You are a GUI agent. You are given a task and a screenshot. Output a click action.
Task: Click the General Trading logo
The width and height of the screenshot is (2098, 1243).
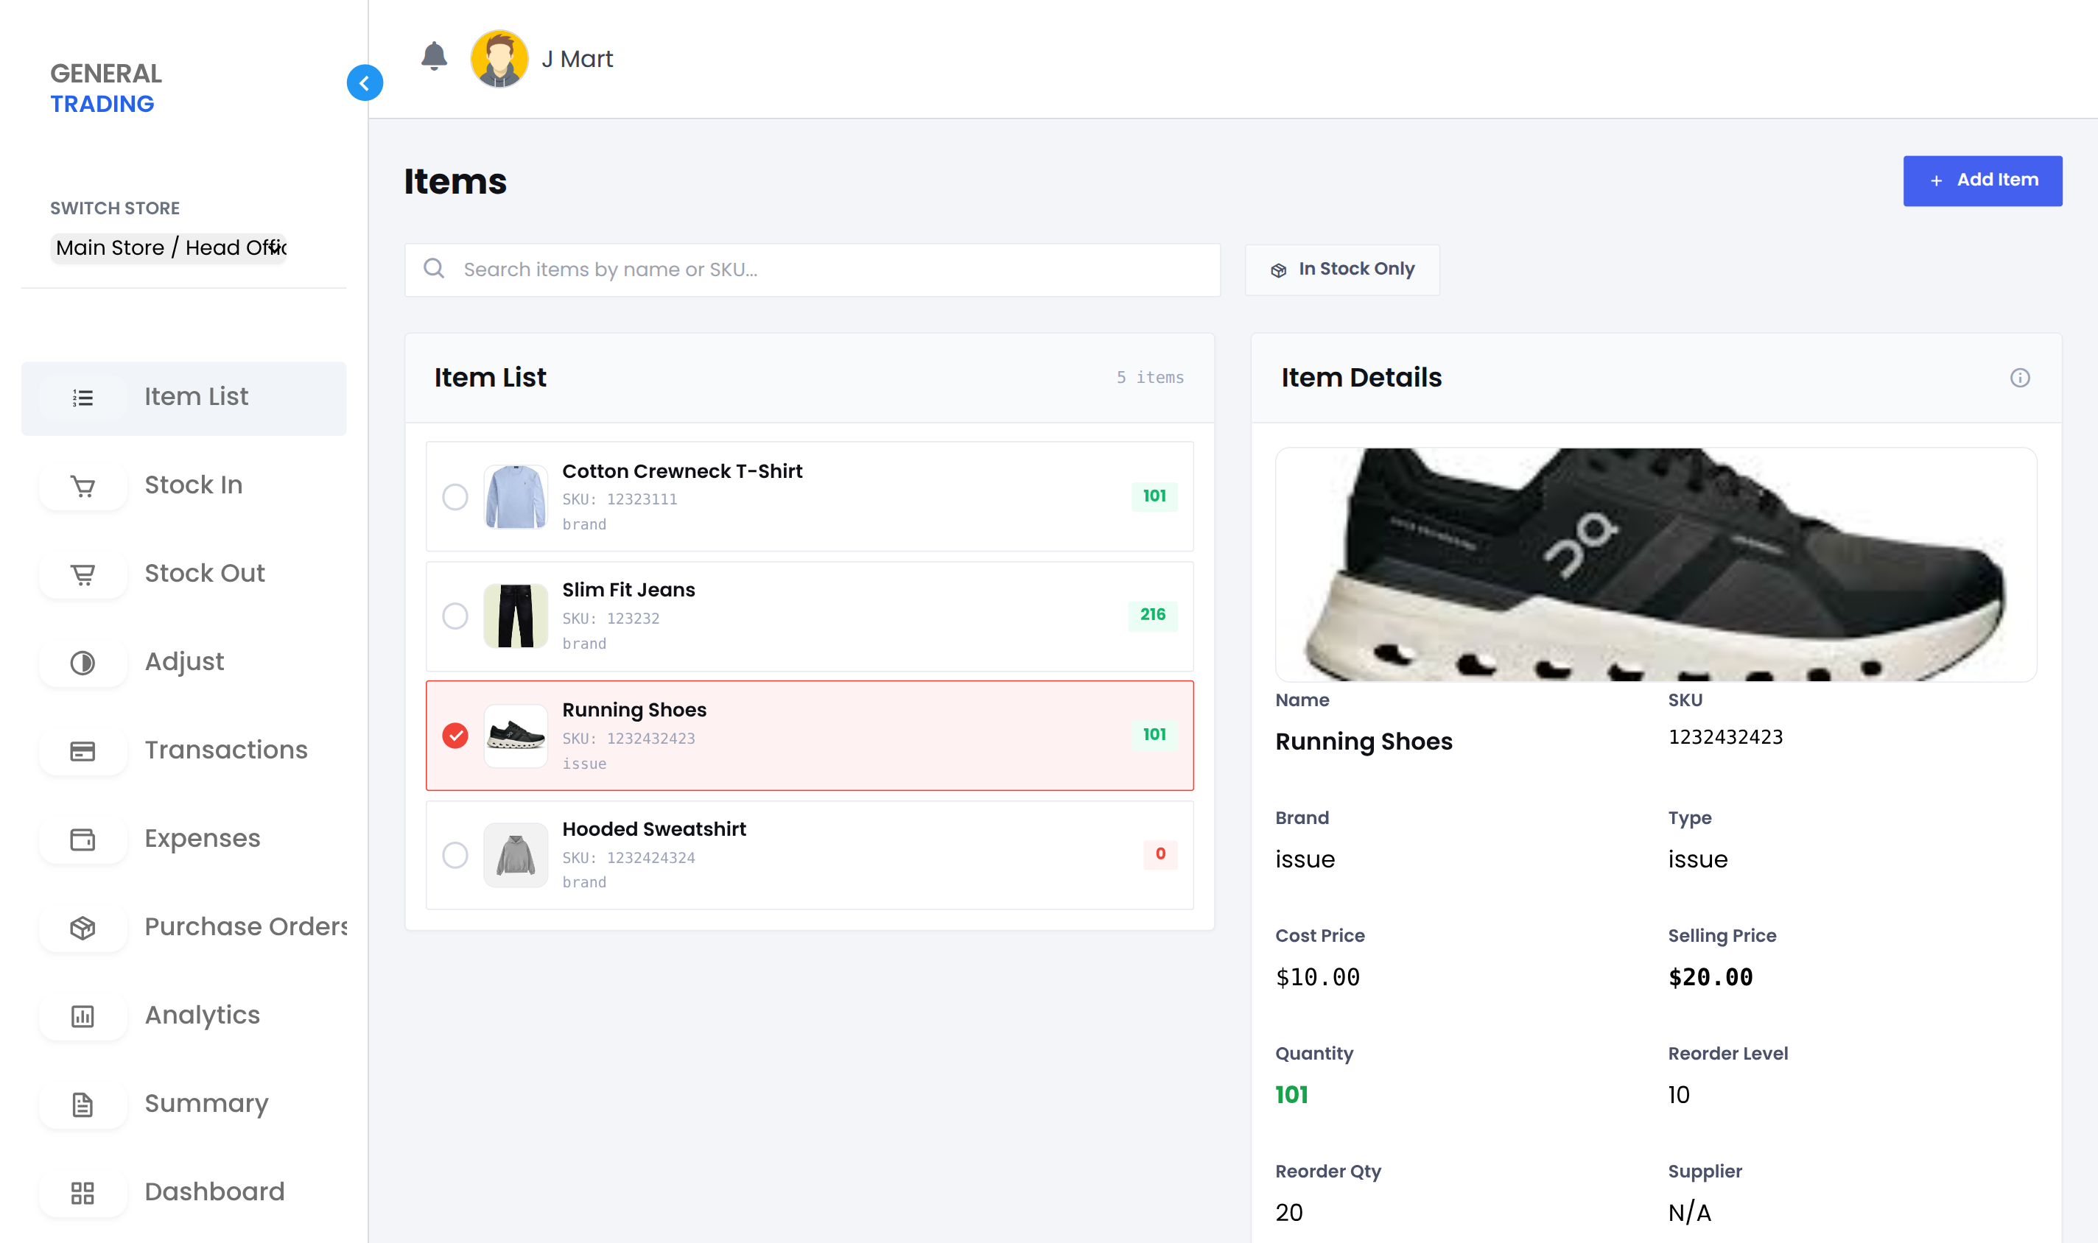point(106,88)
